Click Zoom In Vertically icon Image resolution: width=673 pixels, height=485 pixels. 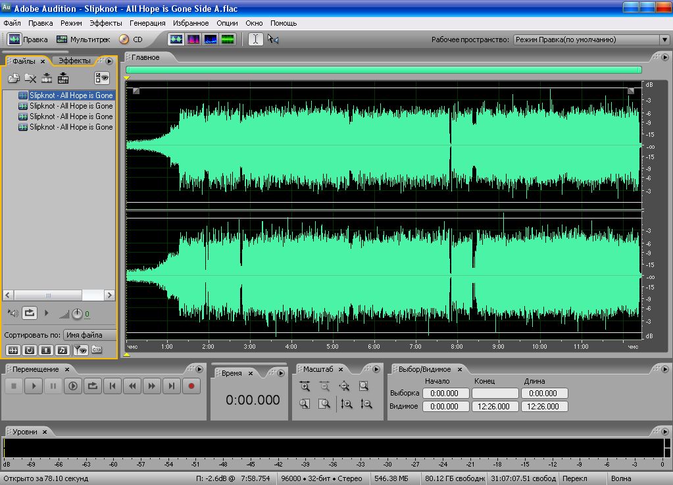pyautogui.click(x=347, y=404)
